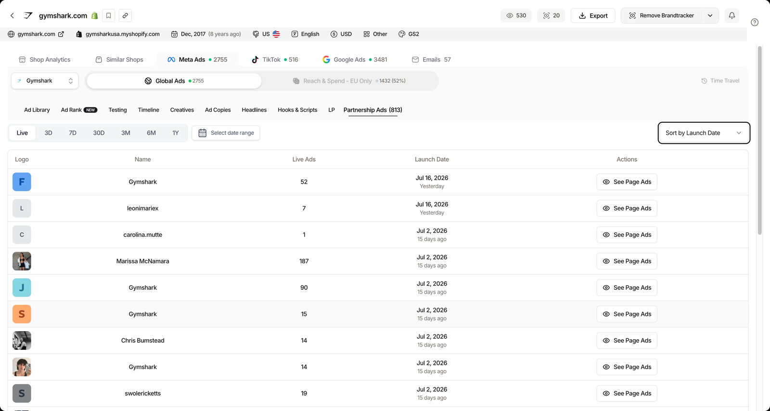Open the Gymshark brand selector dropdown

pos(45,81)
